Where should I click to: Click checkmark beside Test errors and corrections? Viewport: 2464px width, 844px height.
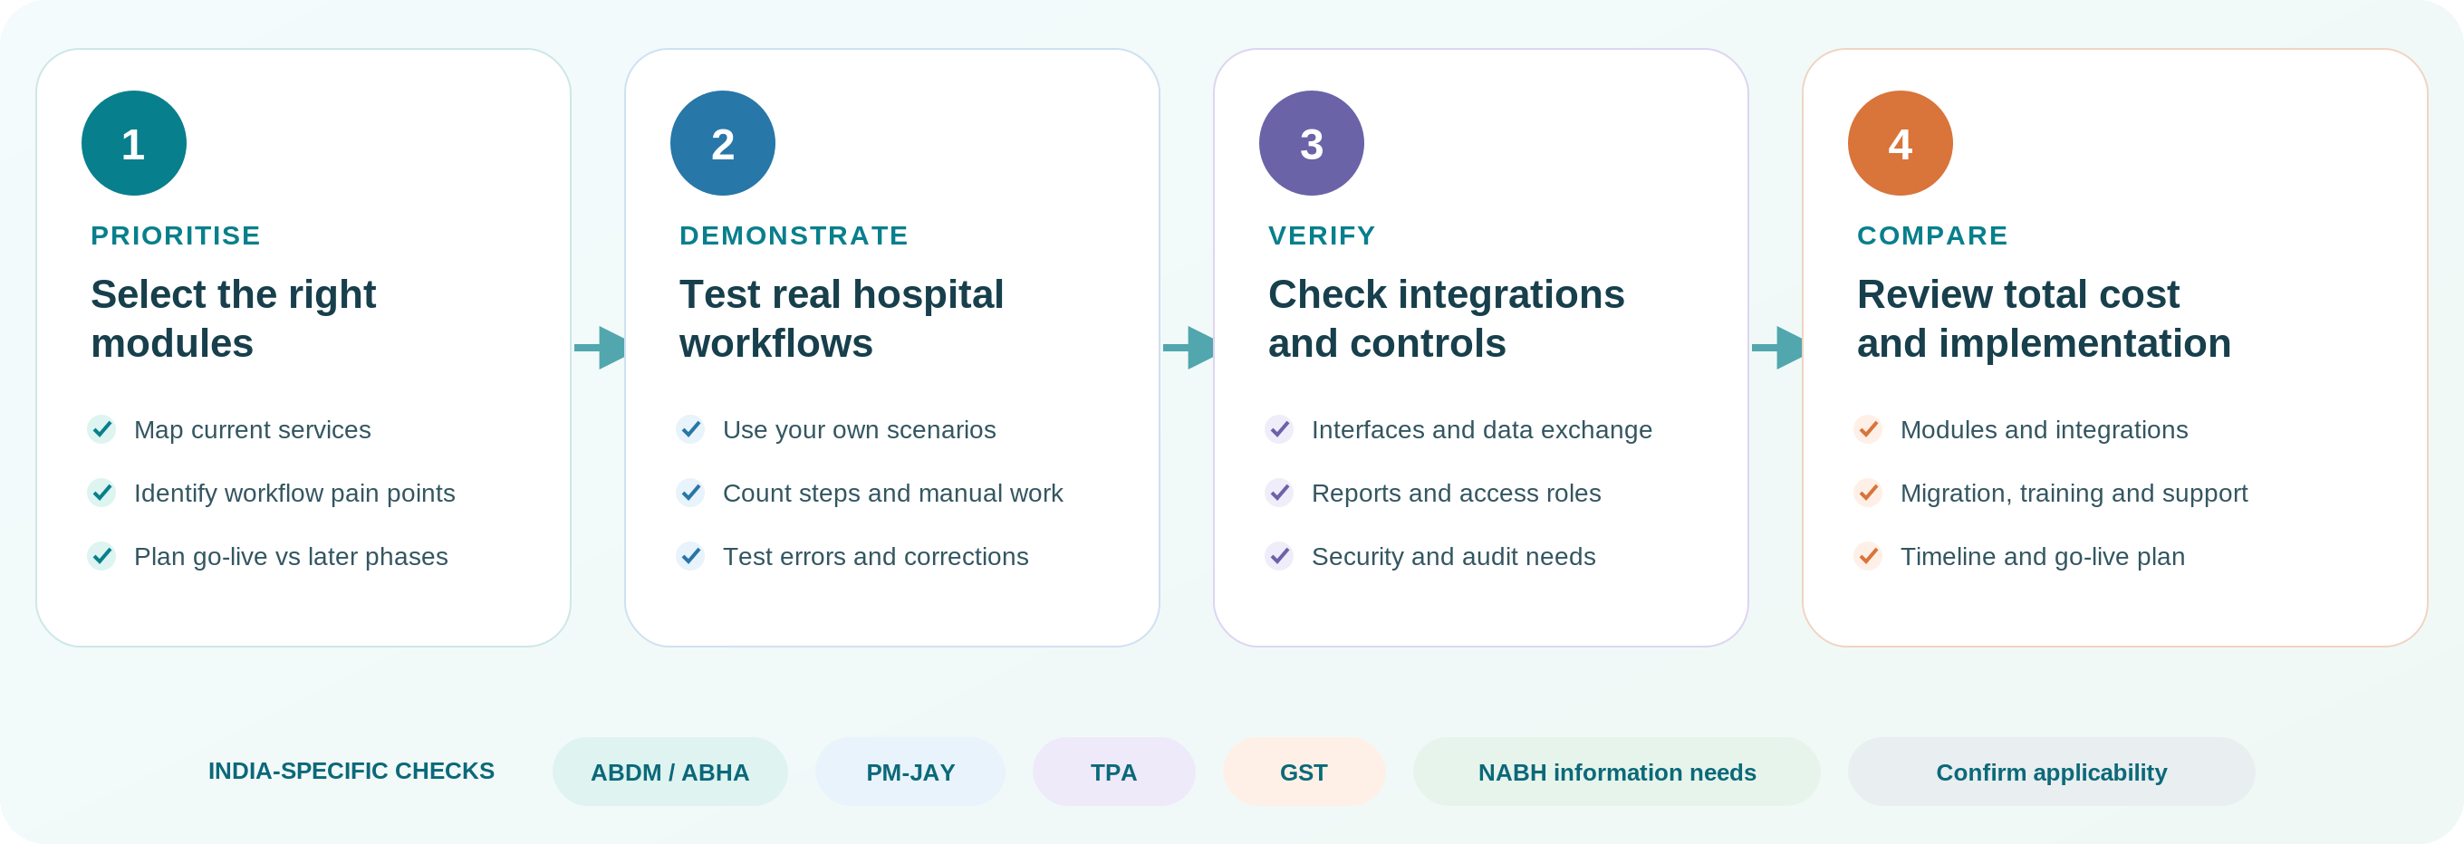coord(690,555)
